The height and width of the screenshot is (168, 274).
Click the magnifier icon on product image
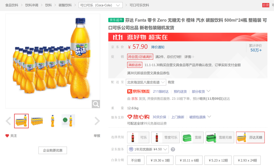(96, 104)
